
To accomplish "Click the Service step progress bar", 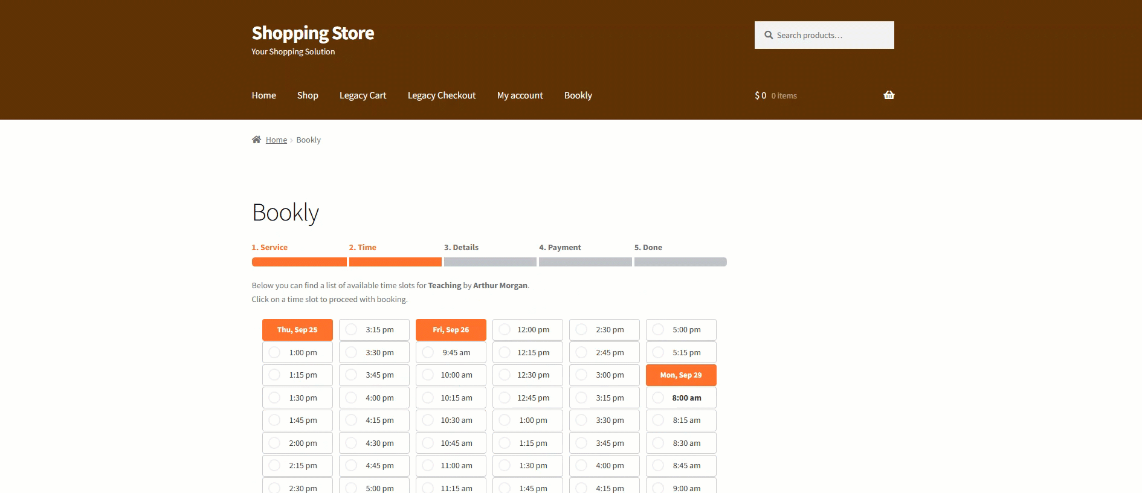I will coord(299,262).
